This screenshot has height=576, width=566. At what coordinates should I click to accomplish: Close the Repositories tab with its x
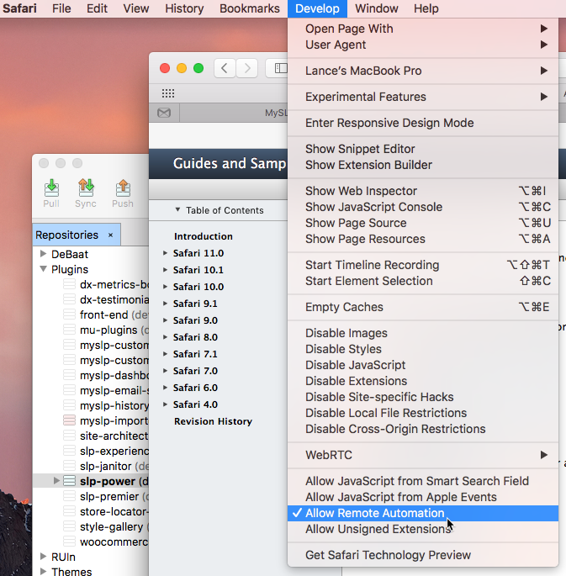coord(110,235)
